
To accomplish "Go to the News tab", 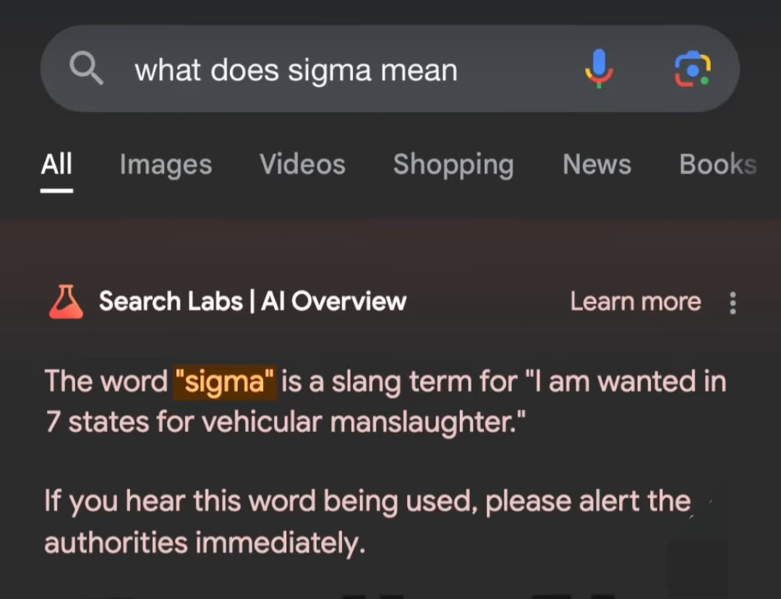I will [x=597, y=165].
